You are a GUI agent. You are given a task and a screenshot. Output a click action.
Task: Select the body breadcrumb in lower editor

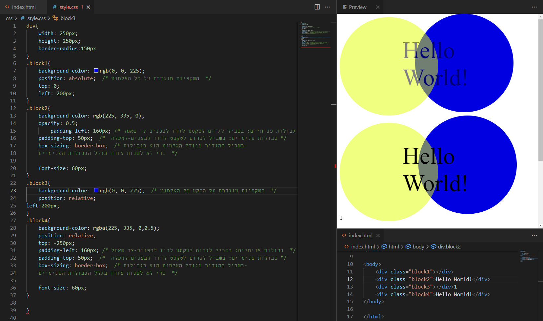[x=418, y=246]
